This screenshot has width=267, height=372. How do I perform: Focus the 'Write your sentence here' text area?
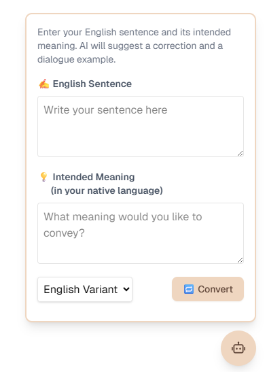pyautogui.click(x=141, y=126)
